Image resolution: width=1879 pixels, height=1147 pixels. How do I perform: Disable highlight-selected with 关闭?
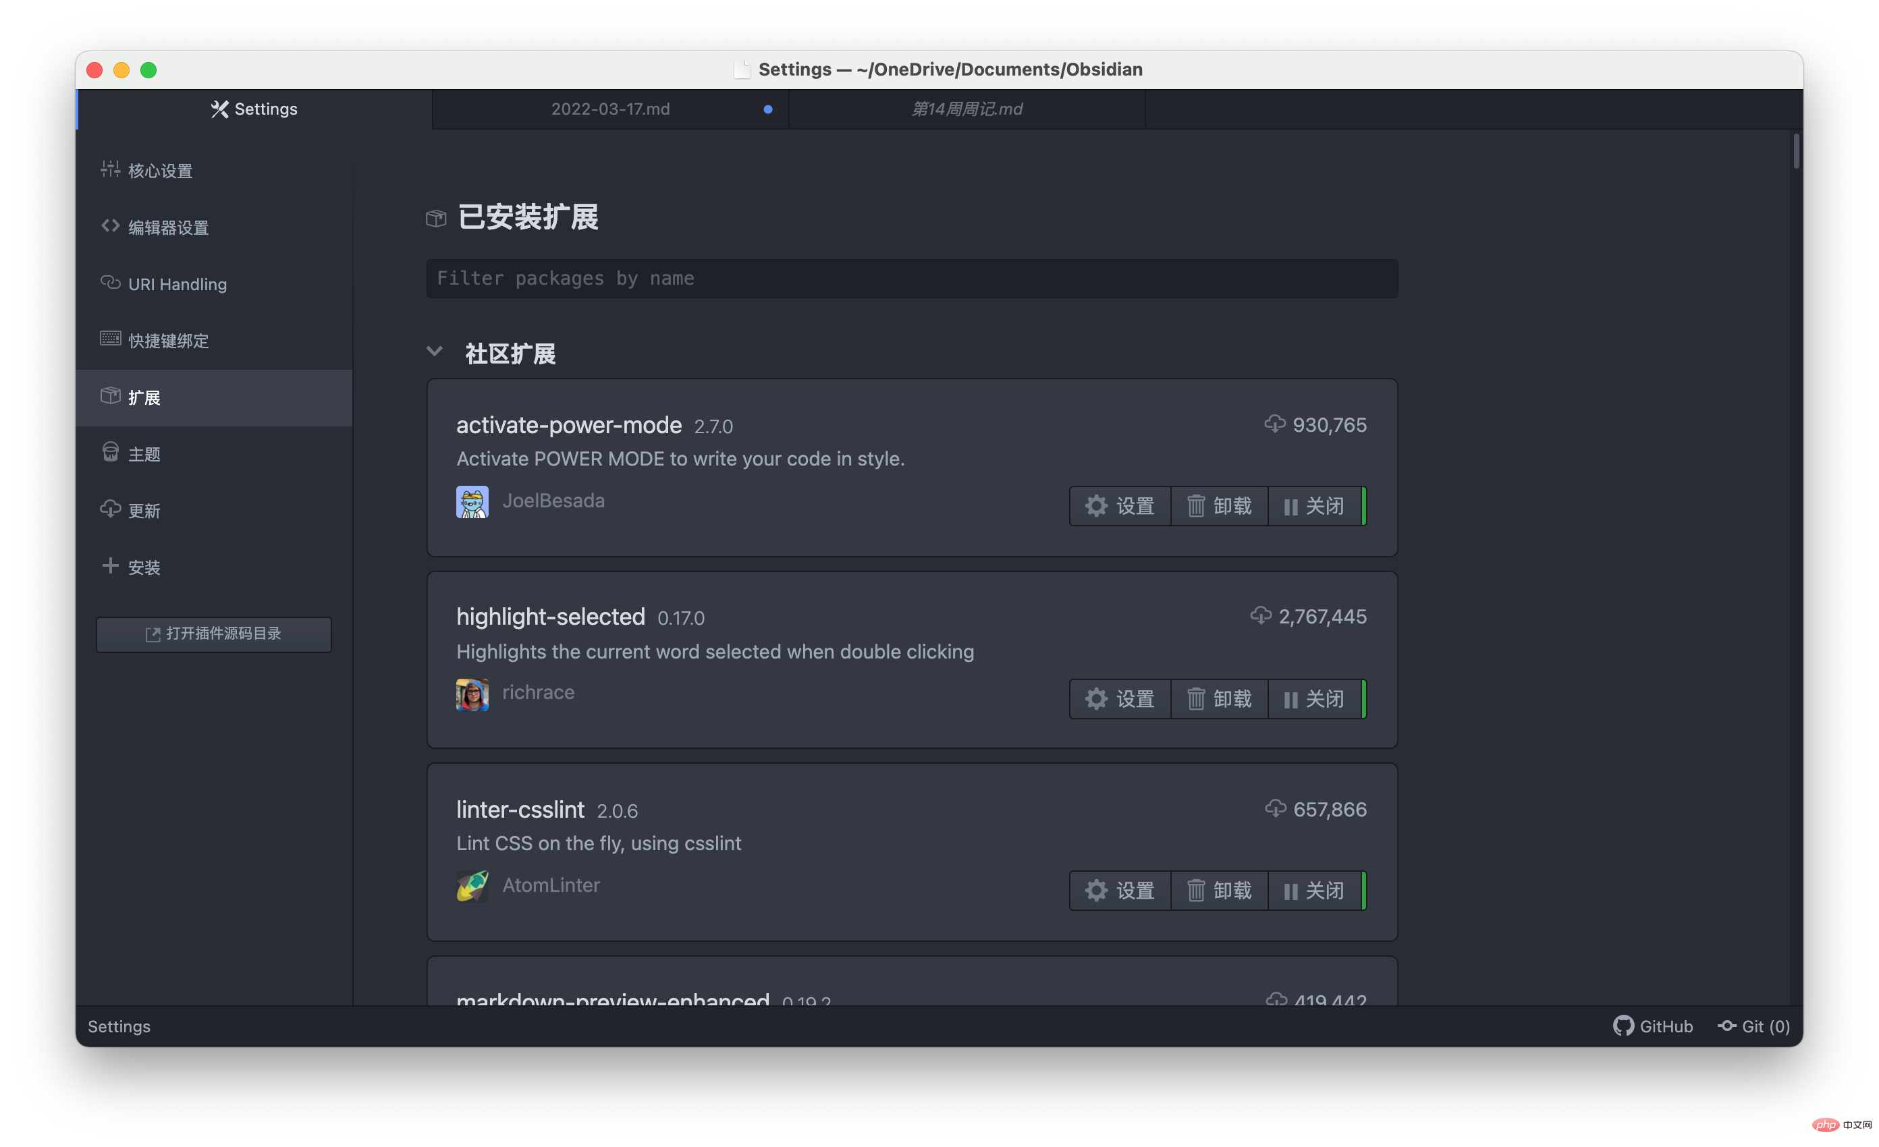click(x=1315, y=698)
